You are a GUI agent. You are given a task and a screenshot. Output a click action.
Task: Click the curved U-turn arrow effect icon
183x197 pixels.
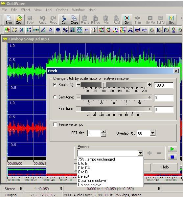[51, 30]
